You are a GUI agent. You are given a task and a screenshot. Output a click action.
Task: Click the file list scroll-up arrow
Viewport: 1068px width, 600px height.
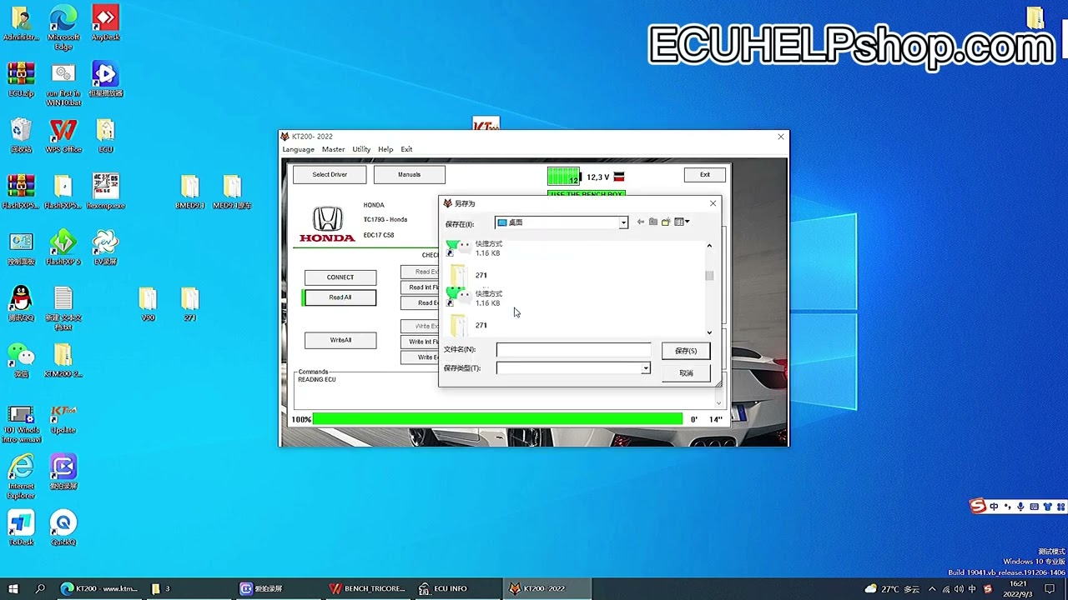click(709, 246)
